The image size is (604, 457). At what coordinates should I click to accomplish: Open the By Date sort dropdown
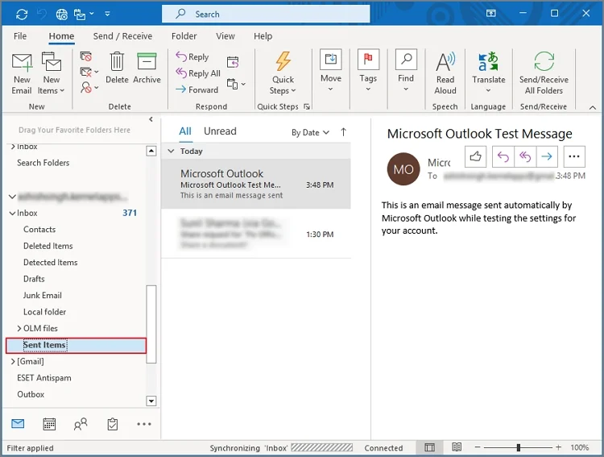[310, 133]
